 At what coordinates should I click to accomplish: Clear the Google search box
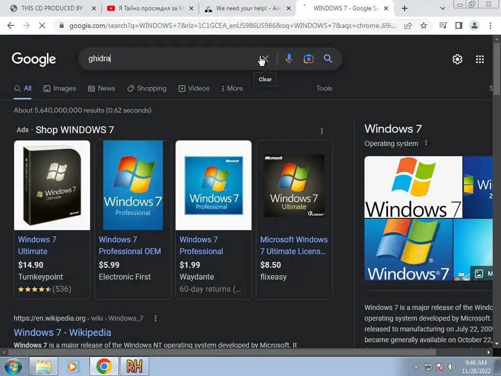pos(265,59)
